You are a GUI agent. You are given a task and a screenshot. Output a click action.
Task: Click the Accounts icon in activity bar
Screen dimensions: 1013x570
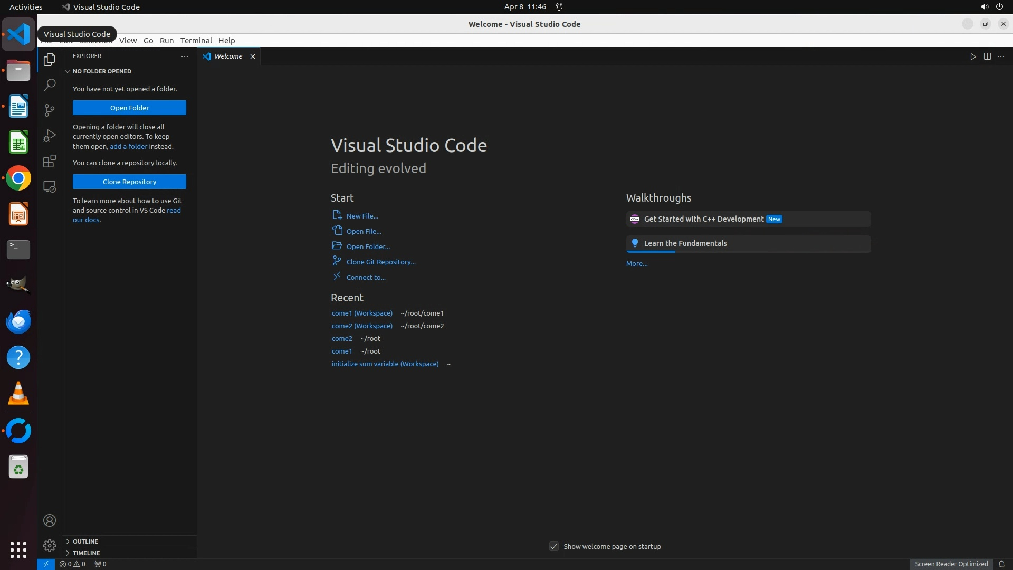coord(50,520)
